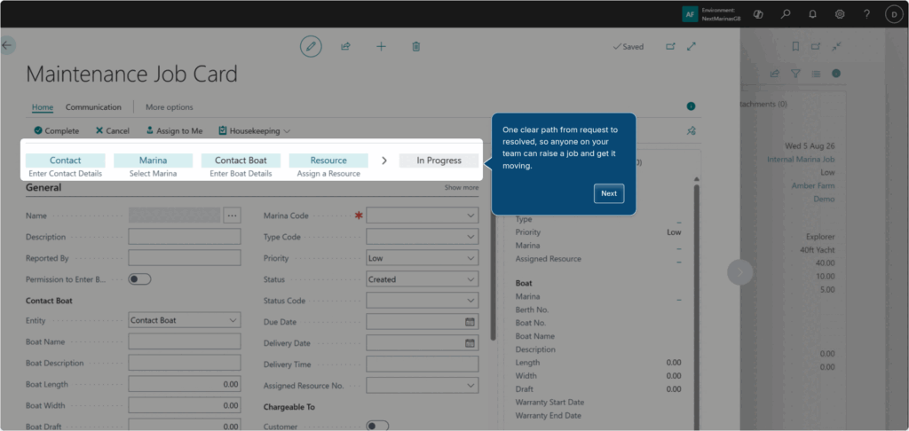Click the search magnifier icon
909x431 pixels.
pos(786,14)
